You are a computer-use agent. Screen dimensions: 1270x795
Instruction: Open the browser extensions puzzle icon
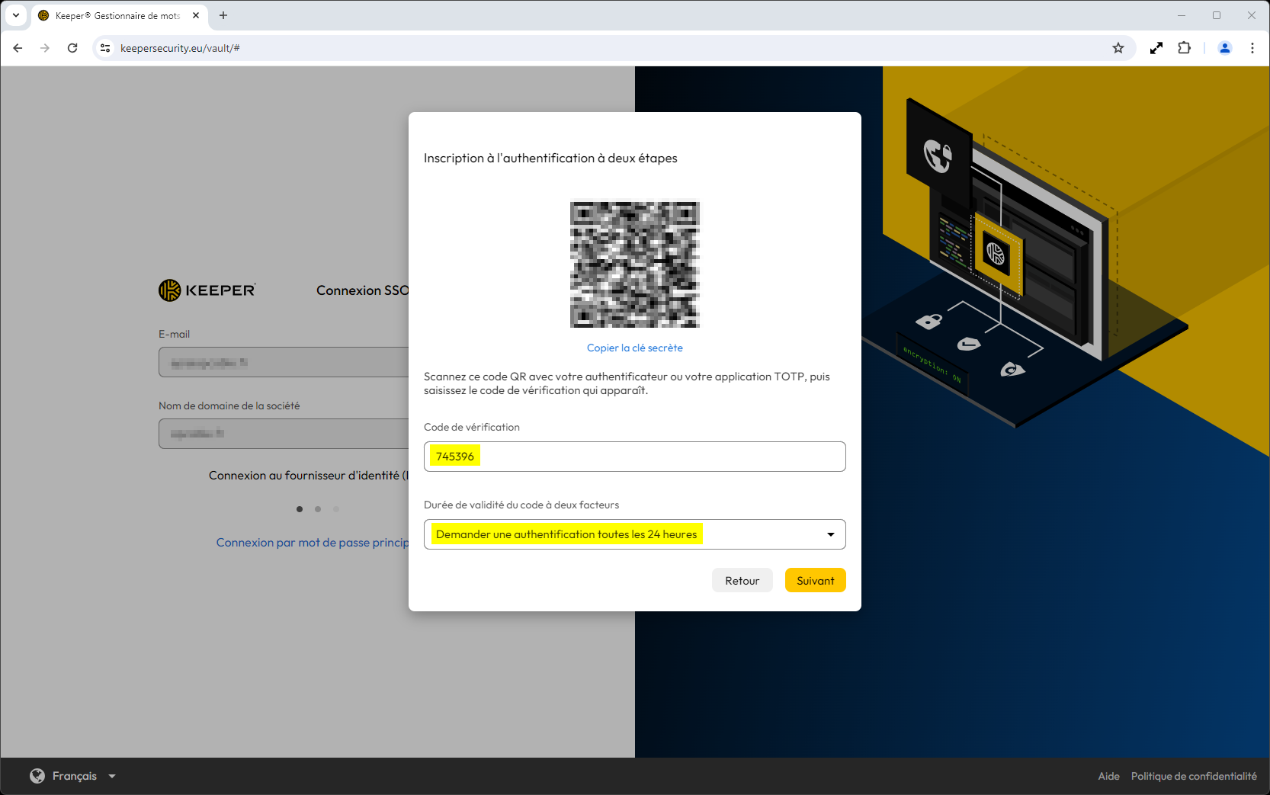pyautogui.click(x=1184, y=48)
